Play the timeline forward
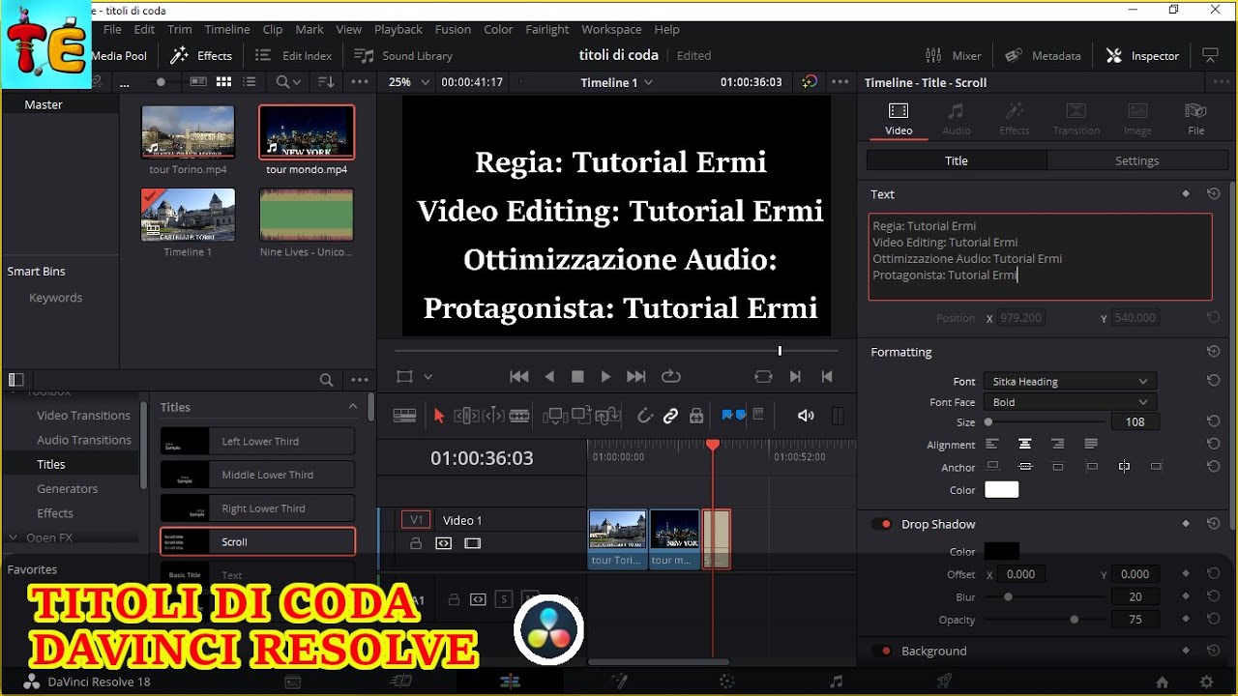The image size is (1238, 696). pyautogui.click(x=605, y=376)
